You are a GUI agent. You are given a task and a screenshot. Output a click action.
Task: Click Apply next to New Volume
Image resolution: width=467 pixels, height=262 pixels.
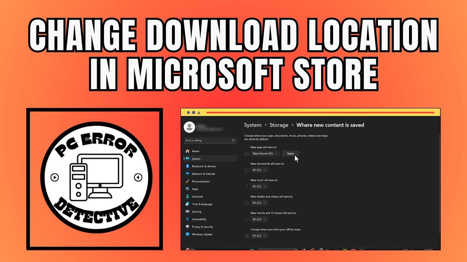290,154
